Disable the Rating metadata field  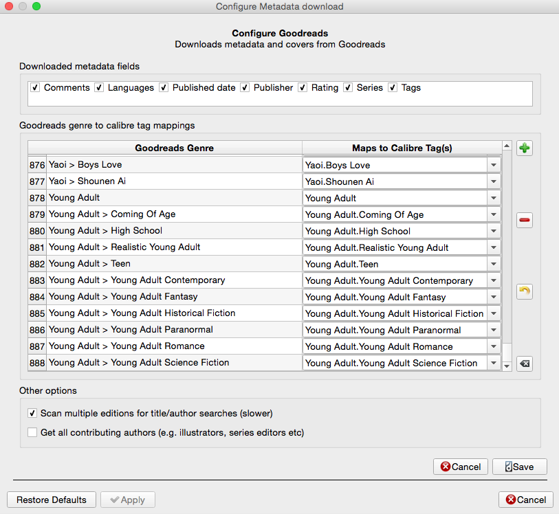tap(303, 88)
